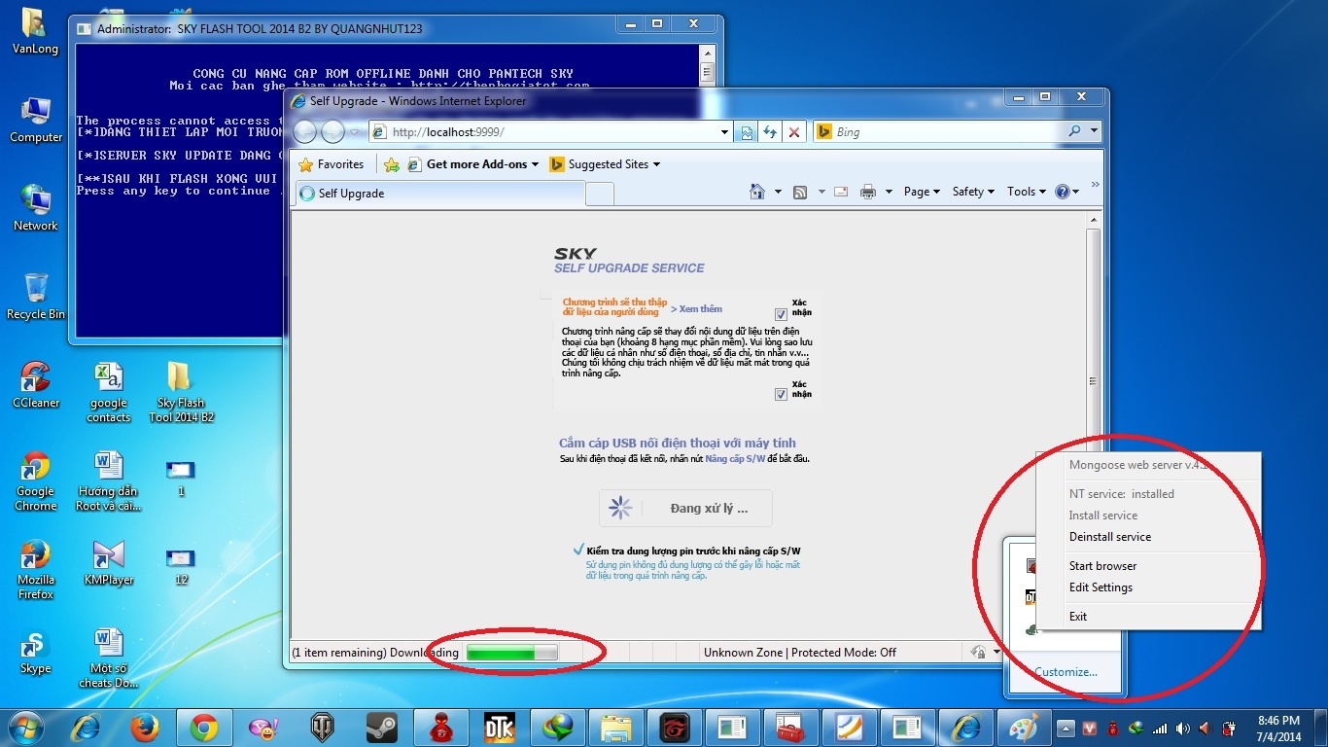The image size is (1328, 747).
Task: Open Steam from the taskbar
Action: point(381,727)
